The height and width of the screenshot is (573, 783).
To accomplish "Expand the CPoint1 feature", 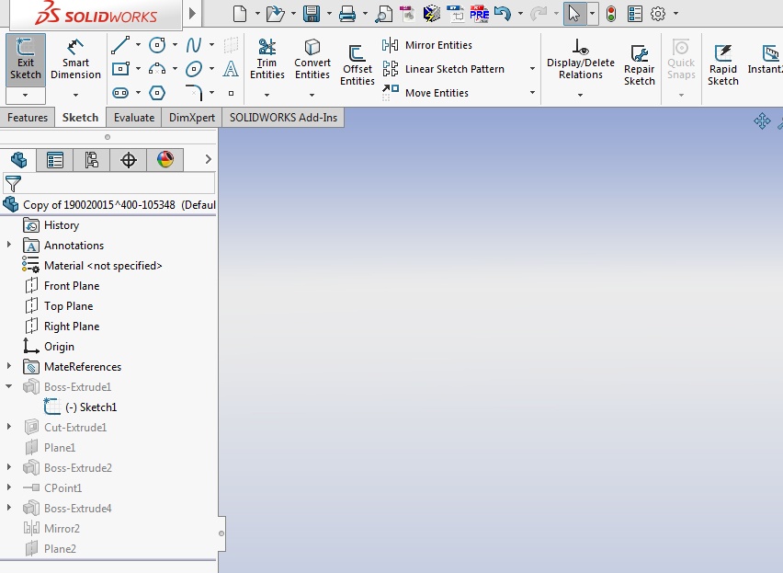I will click(x=8, y=487).
